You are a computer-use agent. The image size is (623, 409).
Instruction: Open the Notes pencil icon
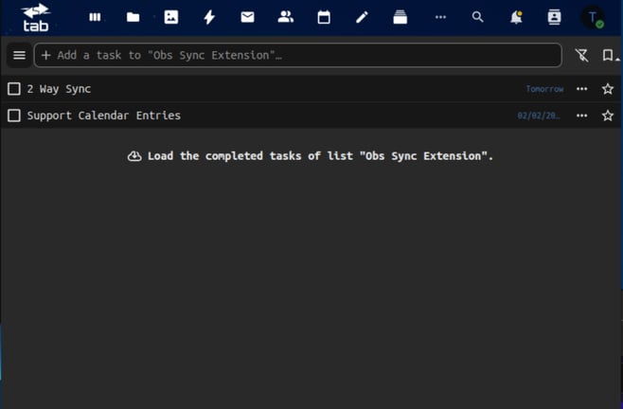point(362,17)
